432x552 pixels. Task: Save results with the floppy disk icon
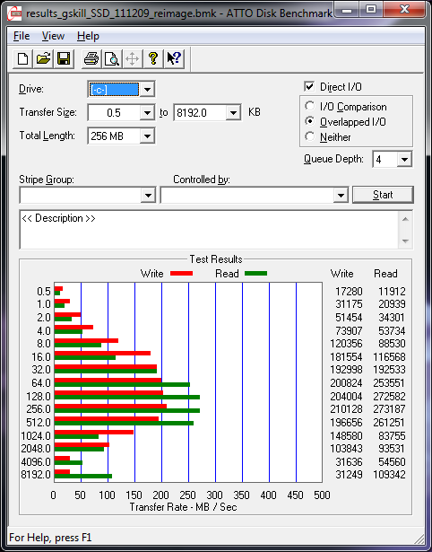click(x=64, y=58)
